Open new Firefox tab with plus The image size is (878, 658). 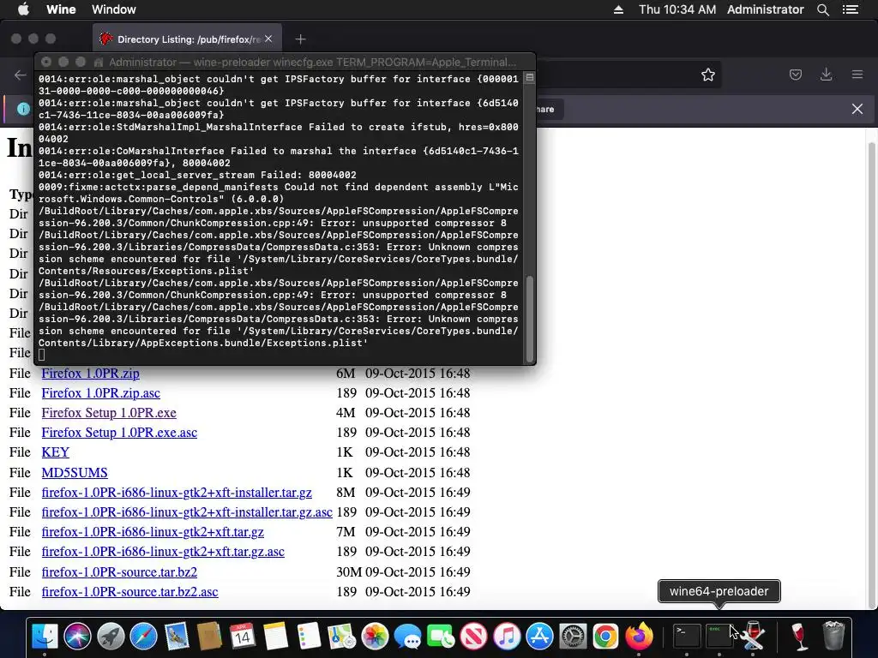point(301,39)
